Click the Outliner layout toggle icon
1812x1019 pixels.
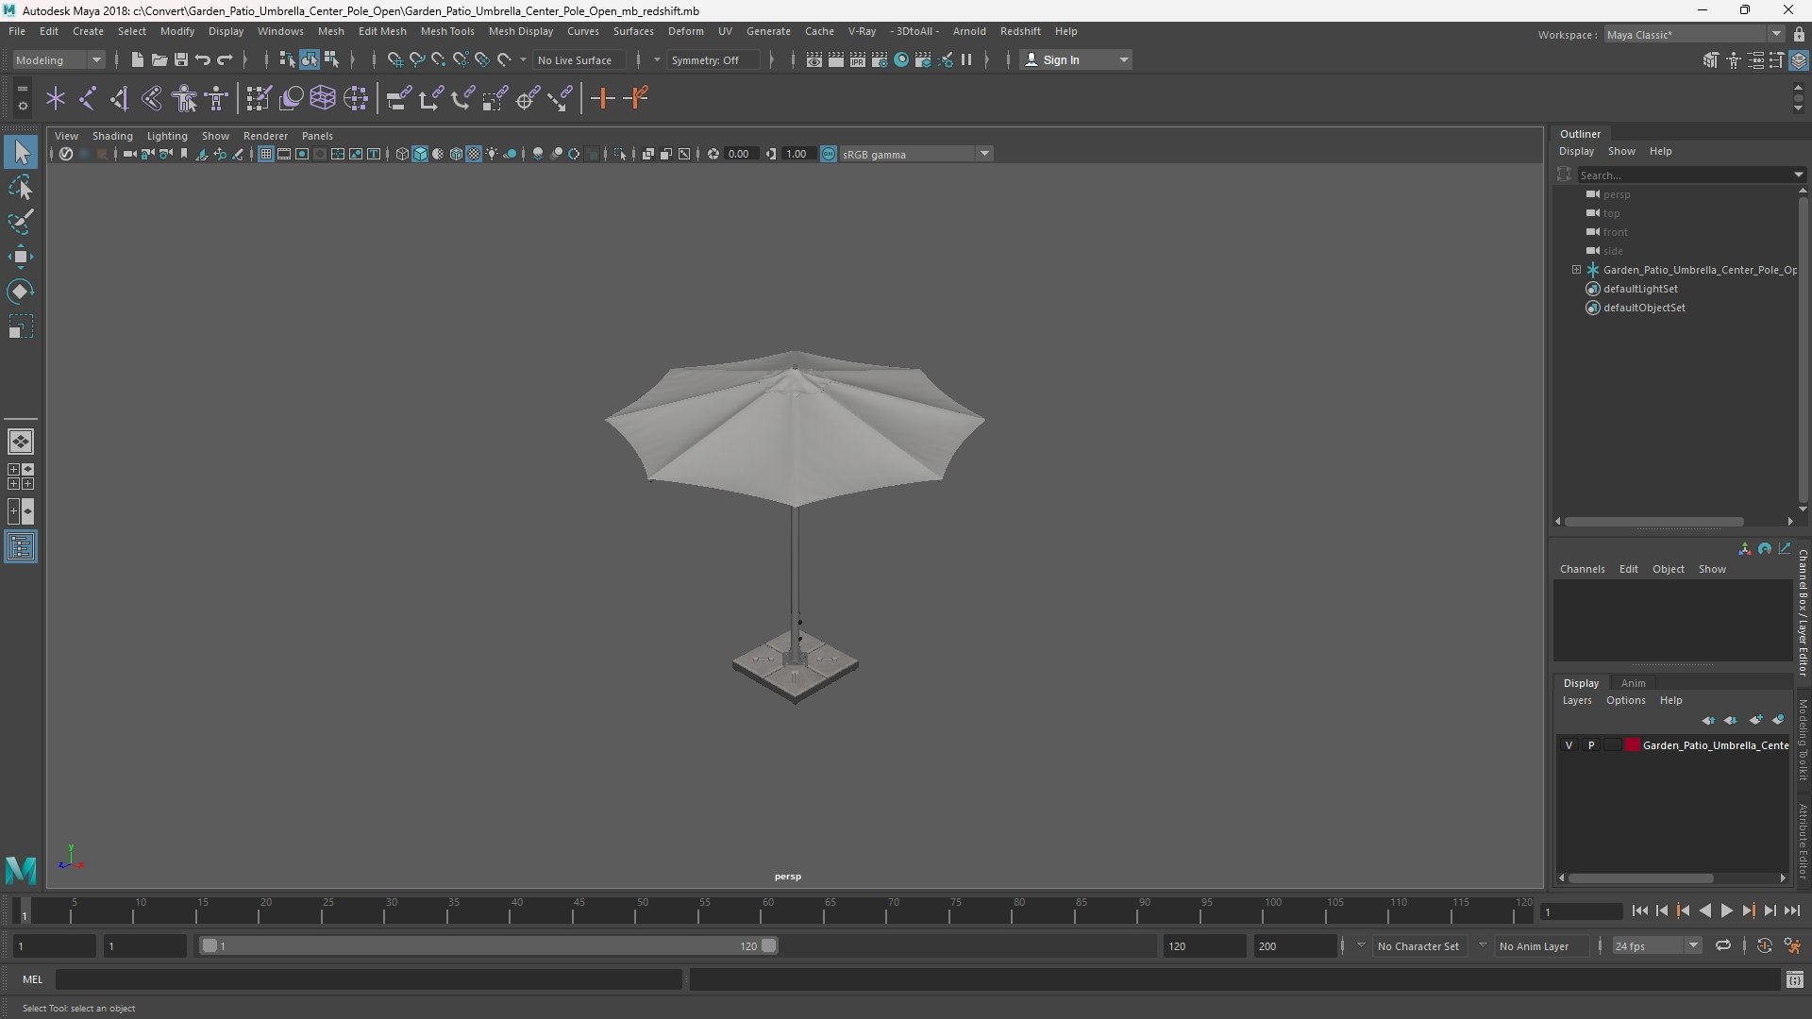coord(21,547)
